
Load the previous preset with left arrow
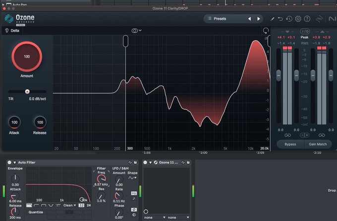pos(249,19)
